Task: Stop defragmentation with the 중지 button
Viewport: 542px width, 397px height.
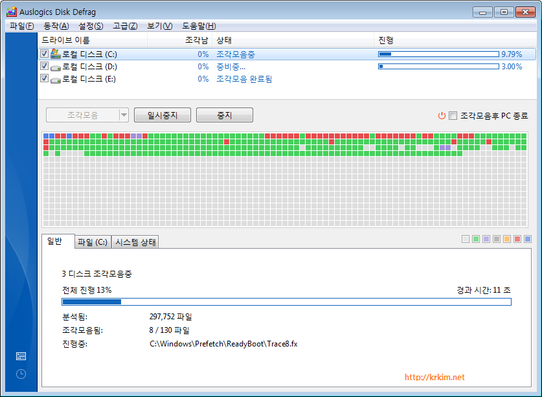Action: 225,115
